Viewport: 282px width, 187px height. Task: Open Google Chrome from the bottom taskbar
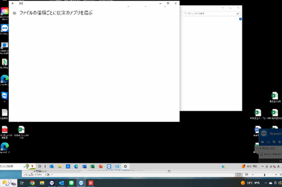[x=32, y=183]
